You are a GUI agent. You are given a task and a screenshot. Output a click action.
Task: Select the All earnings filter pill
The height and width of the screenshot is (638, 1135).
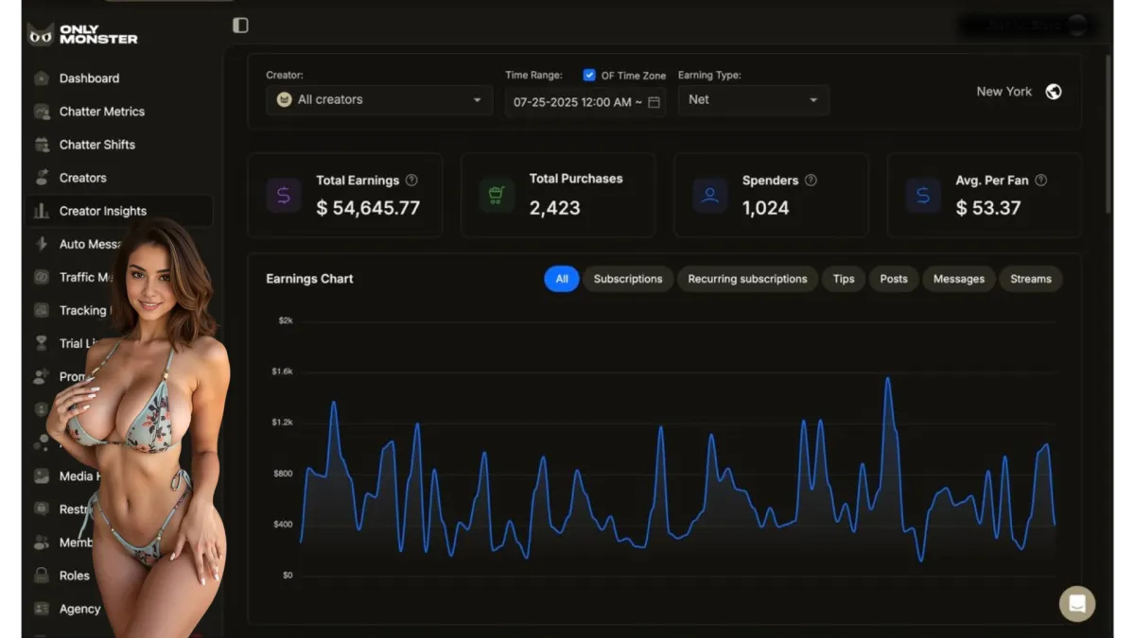click(561, 279)
